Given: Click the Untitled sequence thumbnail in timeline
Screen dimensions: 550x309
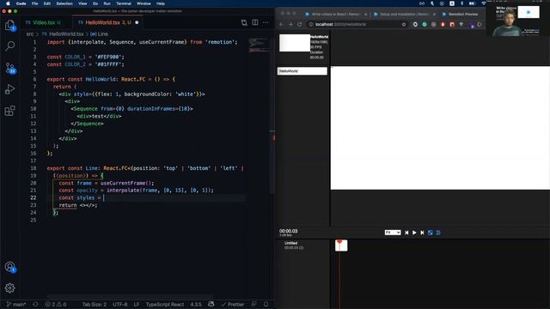Looking at the screenshot, I should pos(341,245).
